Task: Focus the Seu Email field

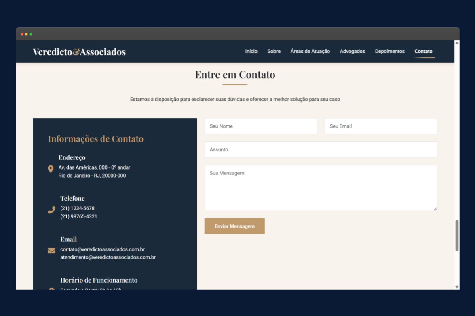Action: tap(380, 126)
